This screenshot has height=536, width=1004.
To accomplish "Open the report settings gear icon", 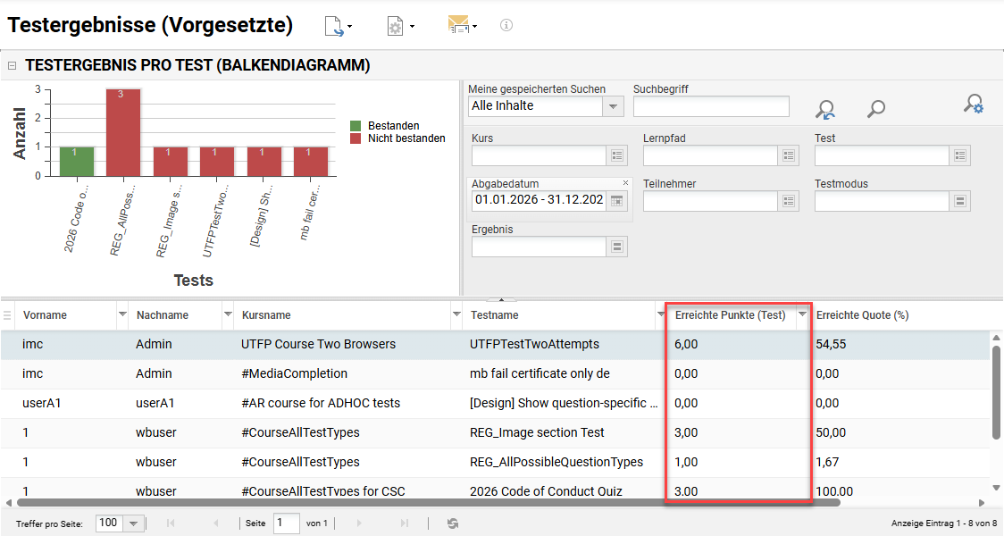I will (x=399, y=26).
